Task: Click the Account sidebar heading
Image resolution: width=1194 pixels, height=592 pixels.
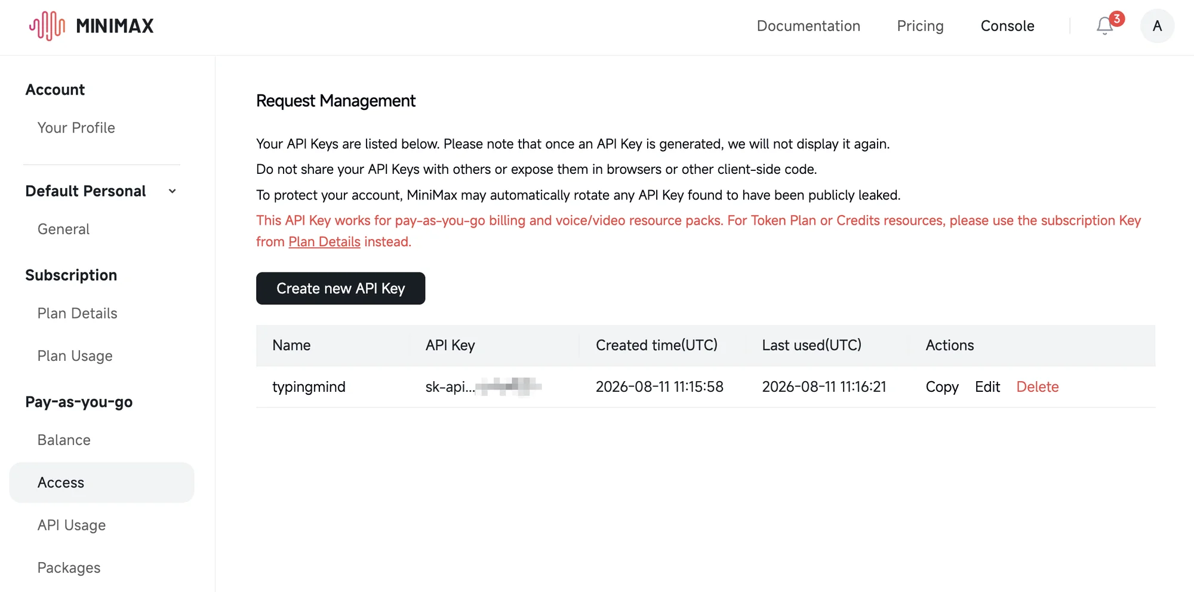Action: pos(55,90)
